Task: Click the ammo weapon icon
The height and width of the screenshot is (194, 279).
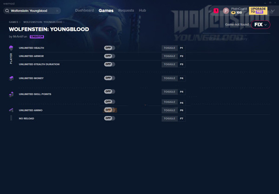Action: pos(11,110)
